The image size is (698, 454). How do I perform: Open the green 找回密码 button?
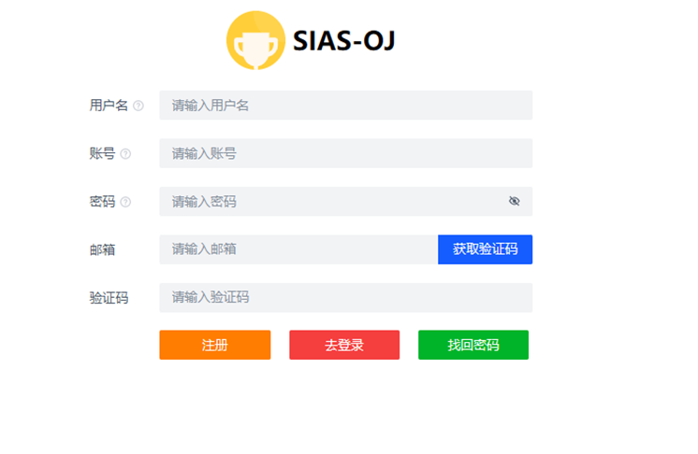(x=473, y=345)
